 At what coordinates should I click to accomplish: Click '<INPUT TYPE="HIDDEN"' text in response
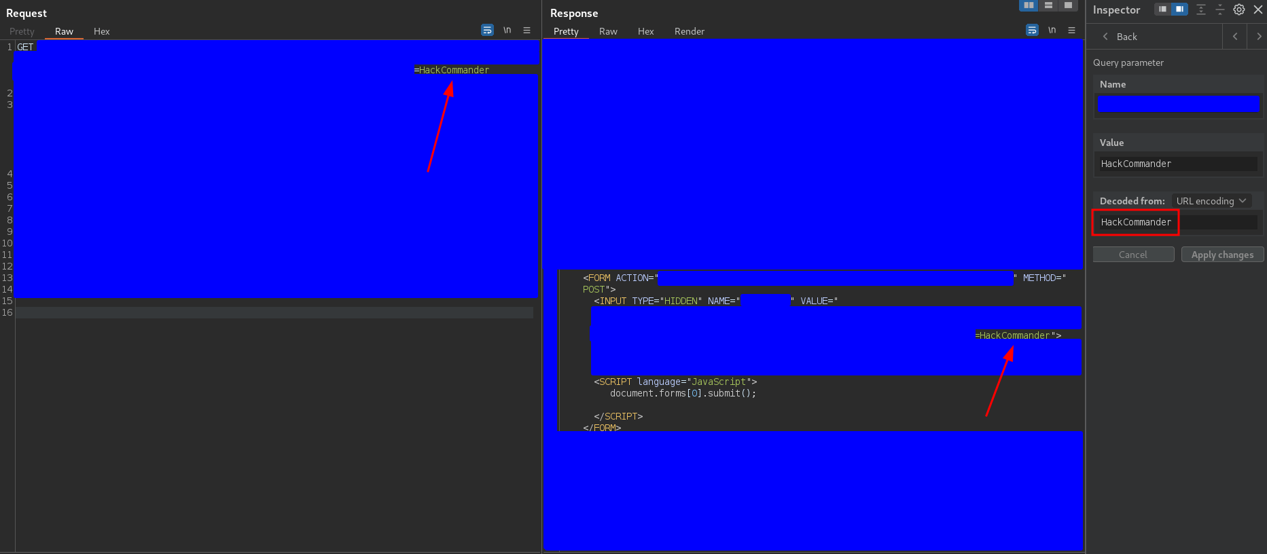tap(647, 301)
